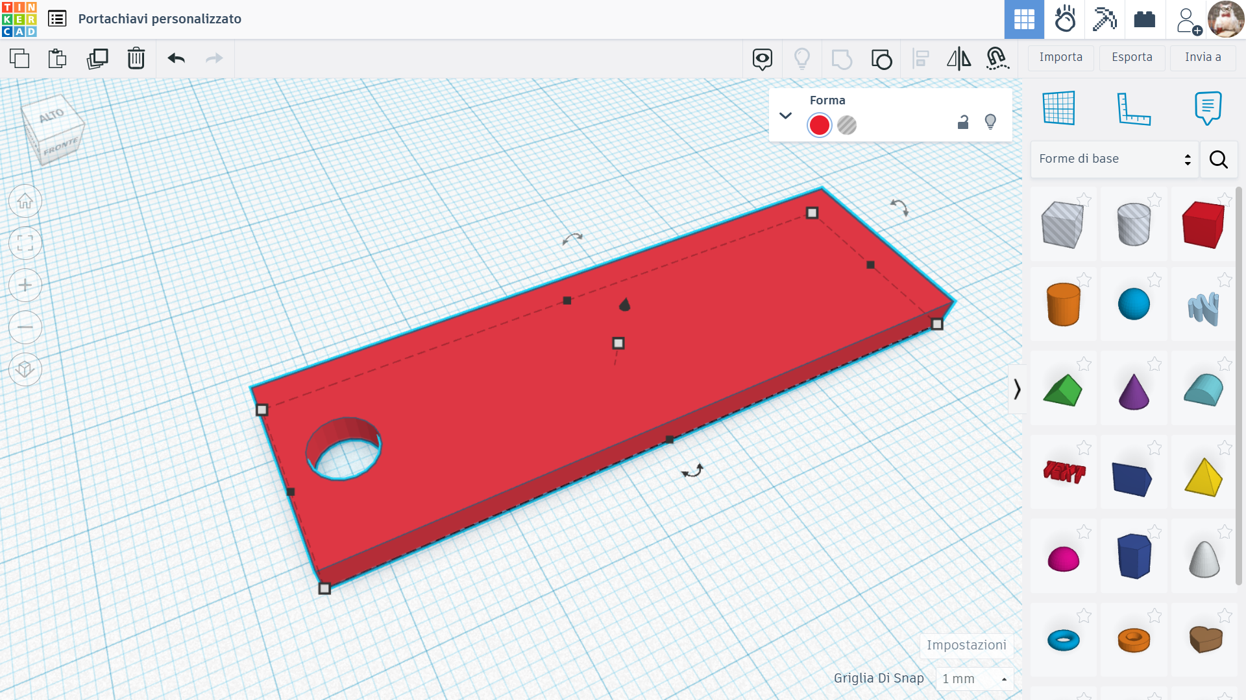Select the Ruler tool

(1134, 108)
